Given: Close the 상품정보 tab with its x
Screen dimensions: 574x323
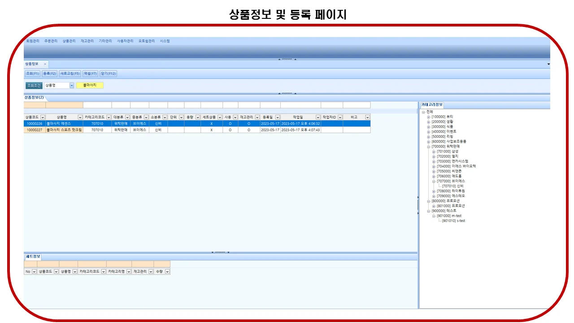Looking at the screenshot, I should click(45, 64).
